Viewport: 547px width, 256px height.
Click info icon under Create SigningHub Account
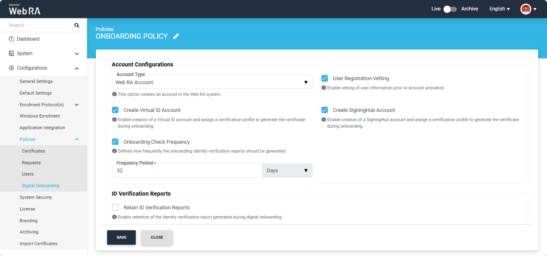[324, 120]
